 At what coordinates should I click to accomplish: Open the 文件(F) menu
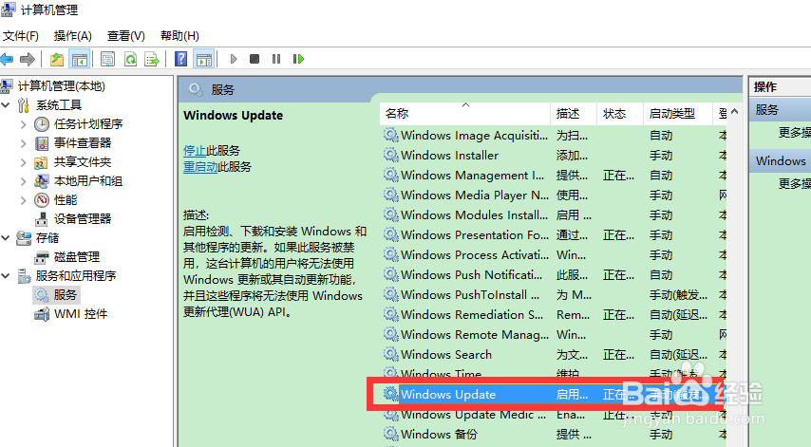(x=21, y=36)
